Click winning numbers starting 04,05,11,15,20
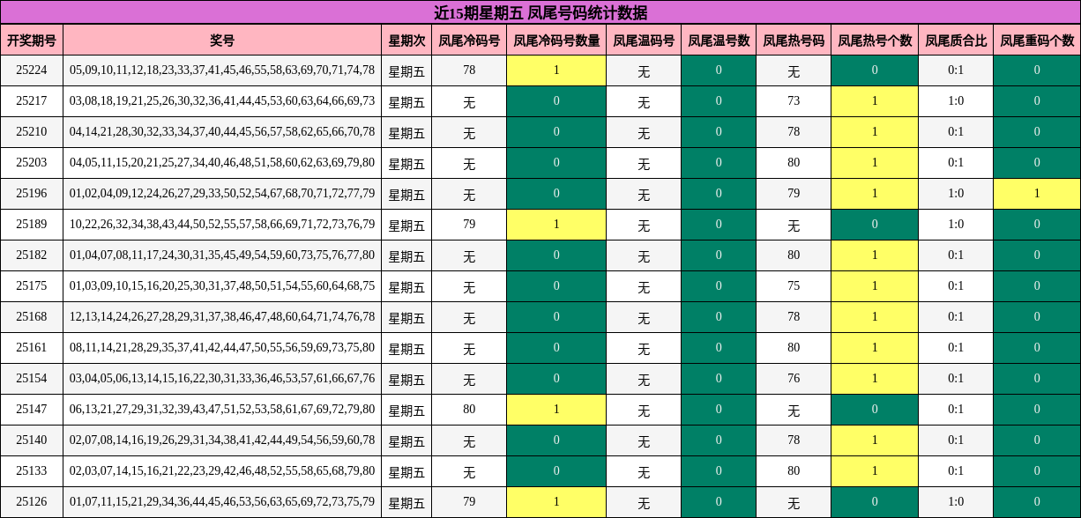This screenshot has height=518, width=1081. 222,163
